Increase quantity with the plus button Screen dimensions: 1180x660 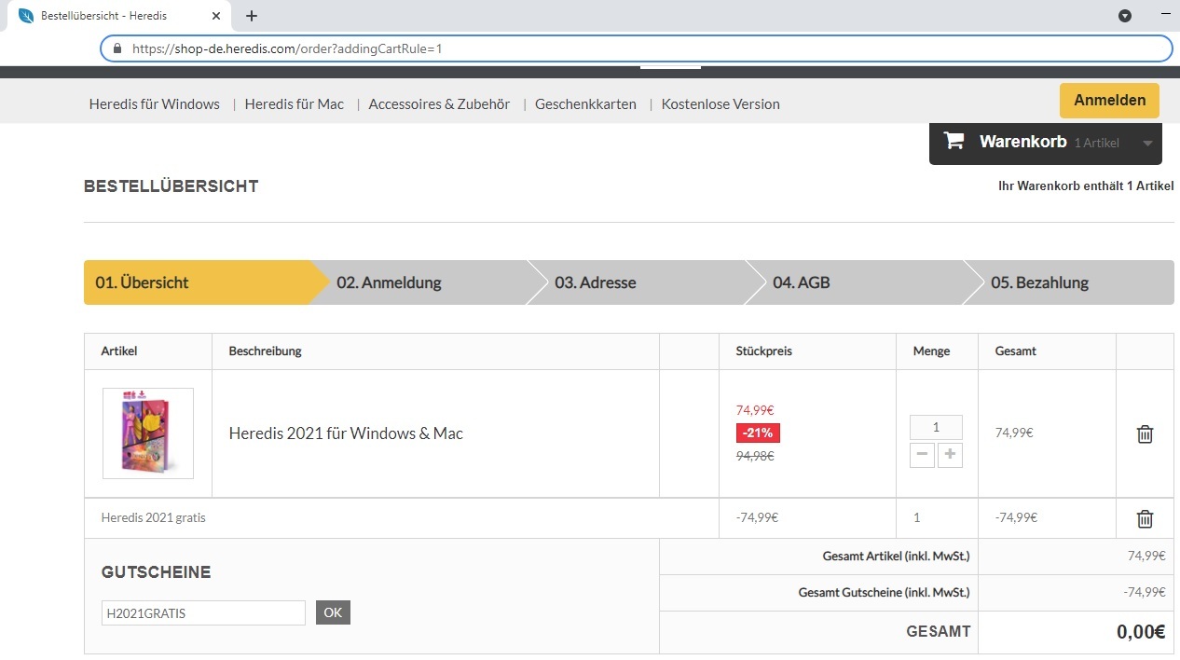(x=950, y=455)
